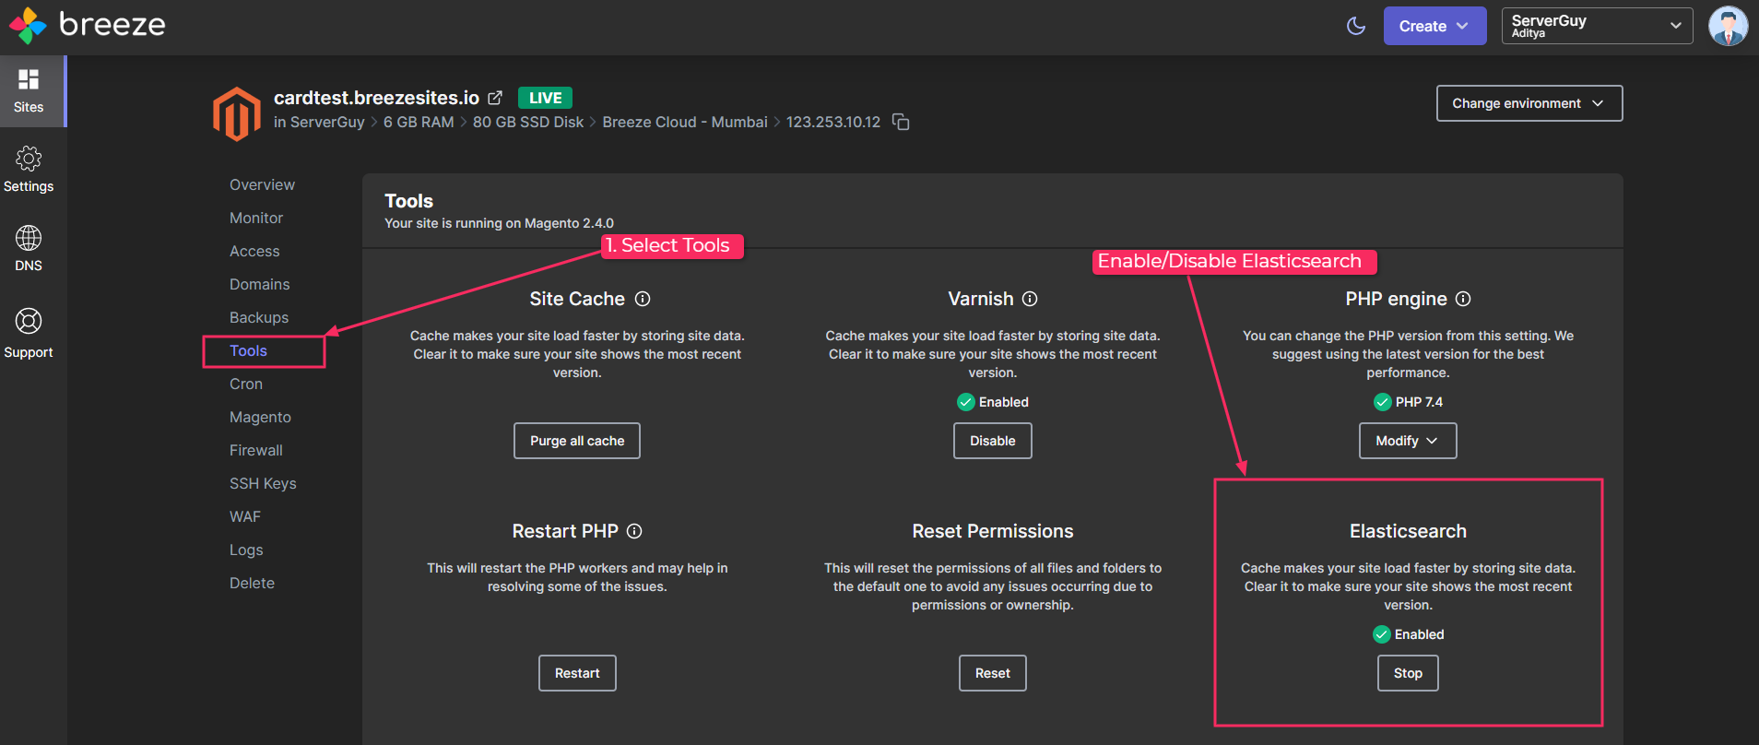The height and width of the screenshot is (745, 1759).
Task: Go to WAF menu item
Action: (x=245, y=516)
